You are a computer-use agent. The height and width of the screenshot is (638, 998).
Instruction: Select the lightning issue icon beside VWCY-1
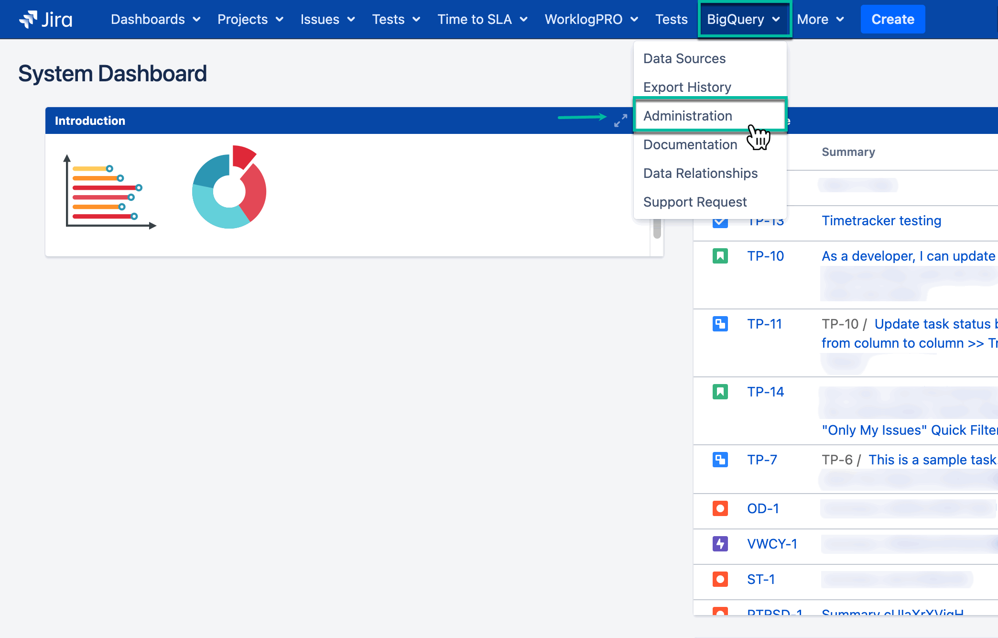[720, 544]
